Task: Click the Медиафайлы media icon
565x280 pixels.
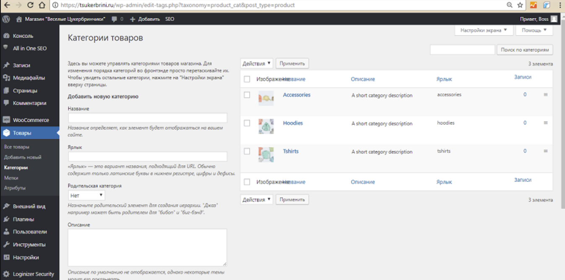Action: [6, 78]
